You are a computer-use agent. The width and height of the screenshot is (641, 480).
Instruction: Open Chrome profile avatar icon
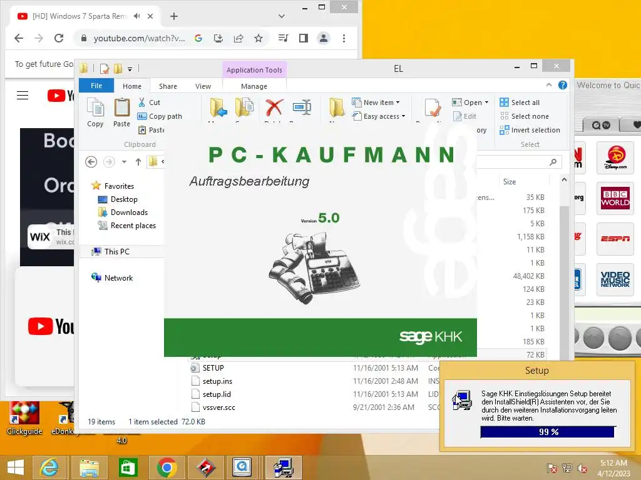pos(324,38)
